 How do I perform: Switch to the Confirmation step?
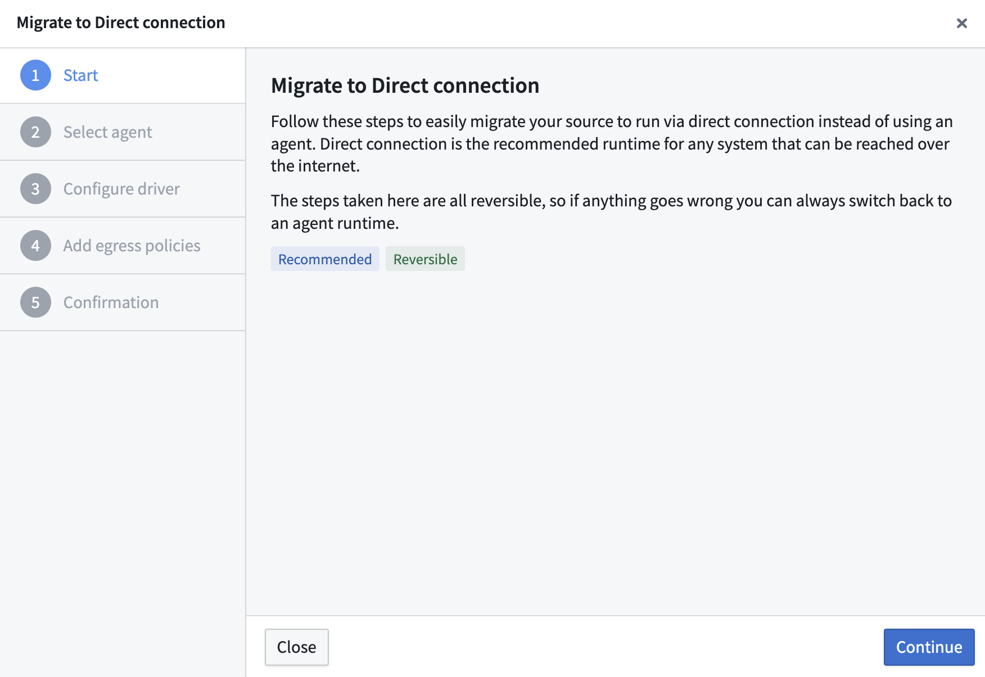tap(111, 303)
